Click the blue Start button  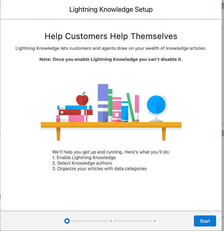205,221
